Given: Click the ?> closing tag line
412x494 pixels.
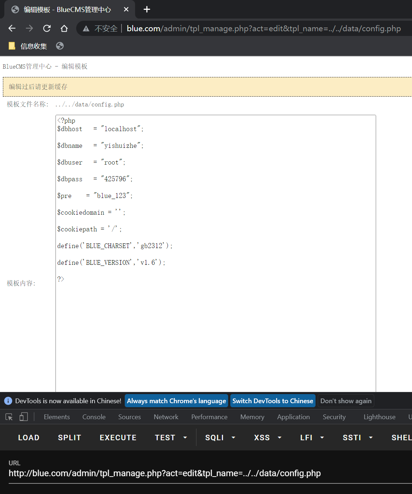Looking at the screenshot, I should 61,279.
